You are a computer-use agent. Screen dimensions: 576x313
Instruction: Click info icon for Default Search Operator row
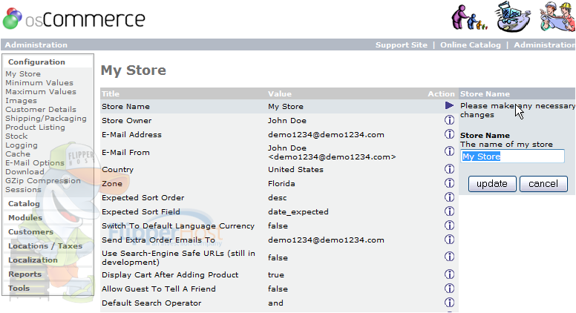[449, 303]
